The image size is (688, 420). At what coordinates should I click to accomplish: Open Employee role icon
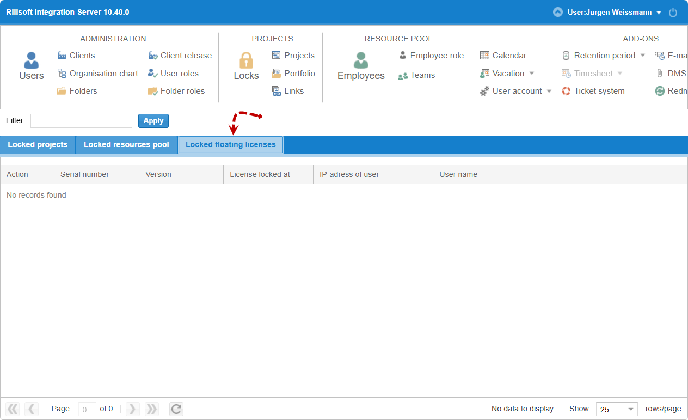click(x=403, y=56)
